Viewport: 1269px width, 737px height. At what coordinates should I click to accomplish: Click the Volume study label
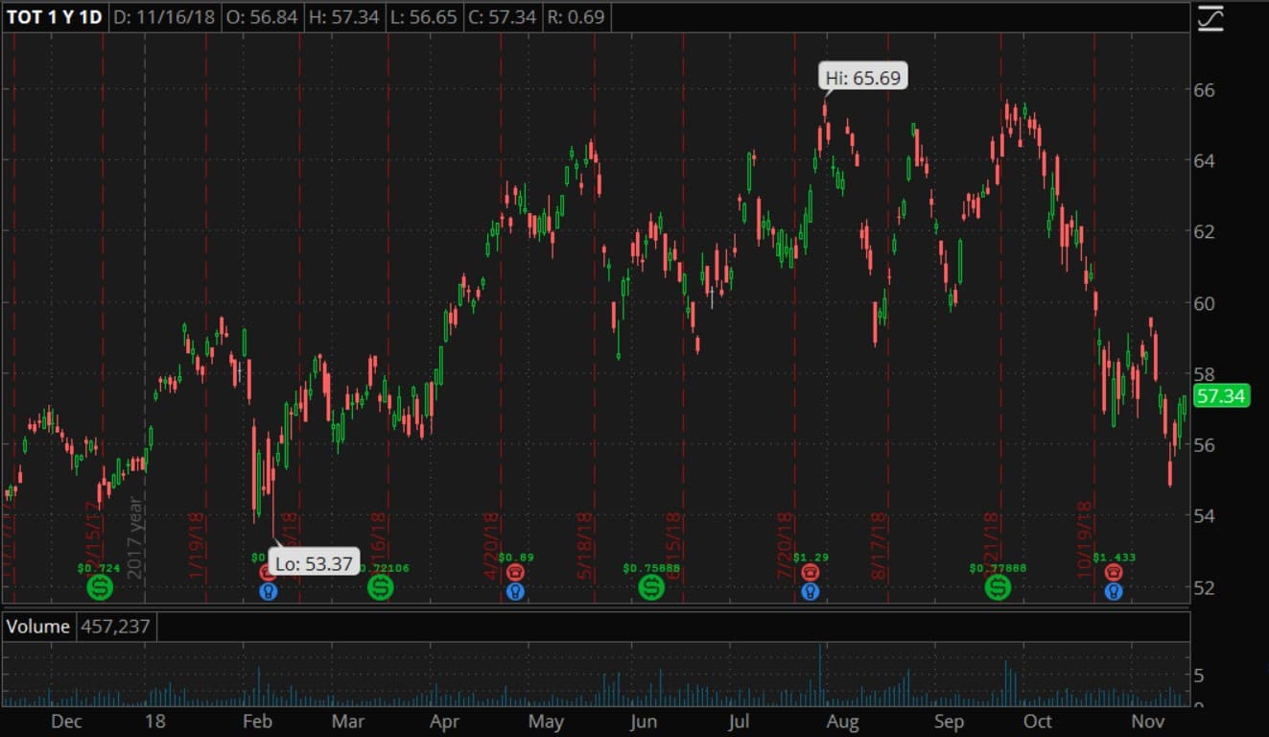pos(38,627)
